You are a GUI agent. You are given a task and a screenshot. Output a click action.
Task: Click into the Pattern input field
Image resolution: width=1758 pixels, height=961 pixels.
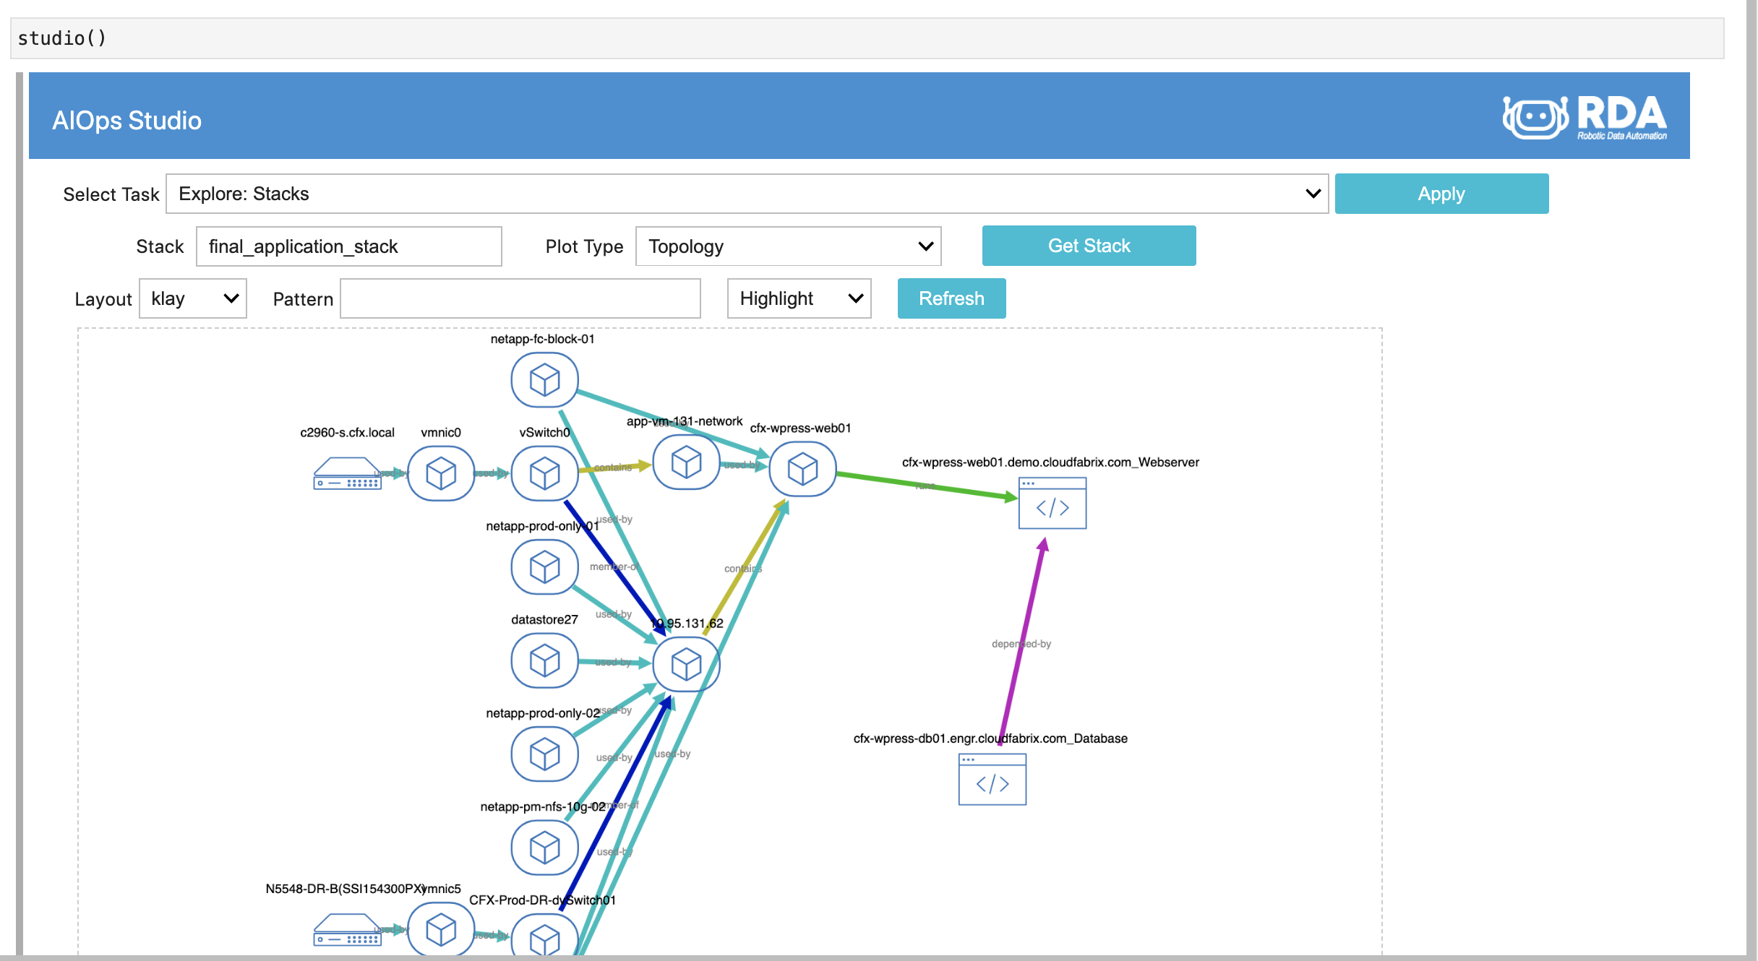click(x=520, y=298)
